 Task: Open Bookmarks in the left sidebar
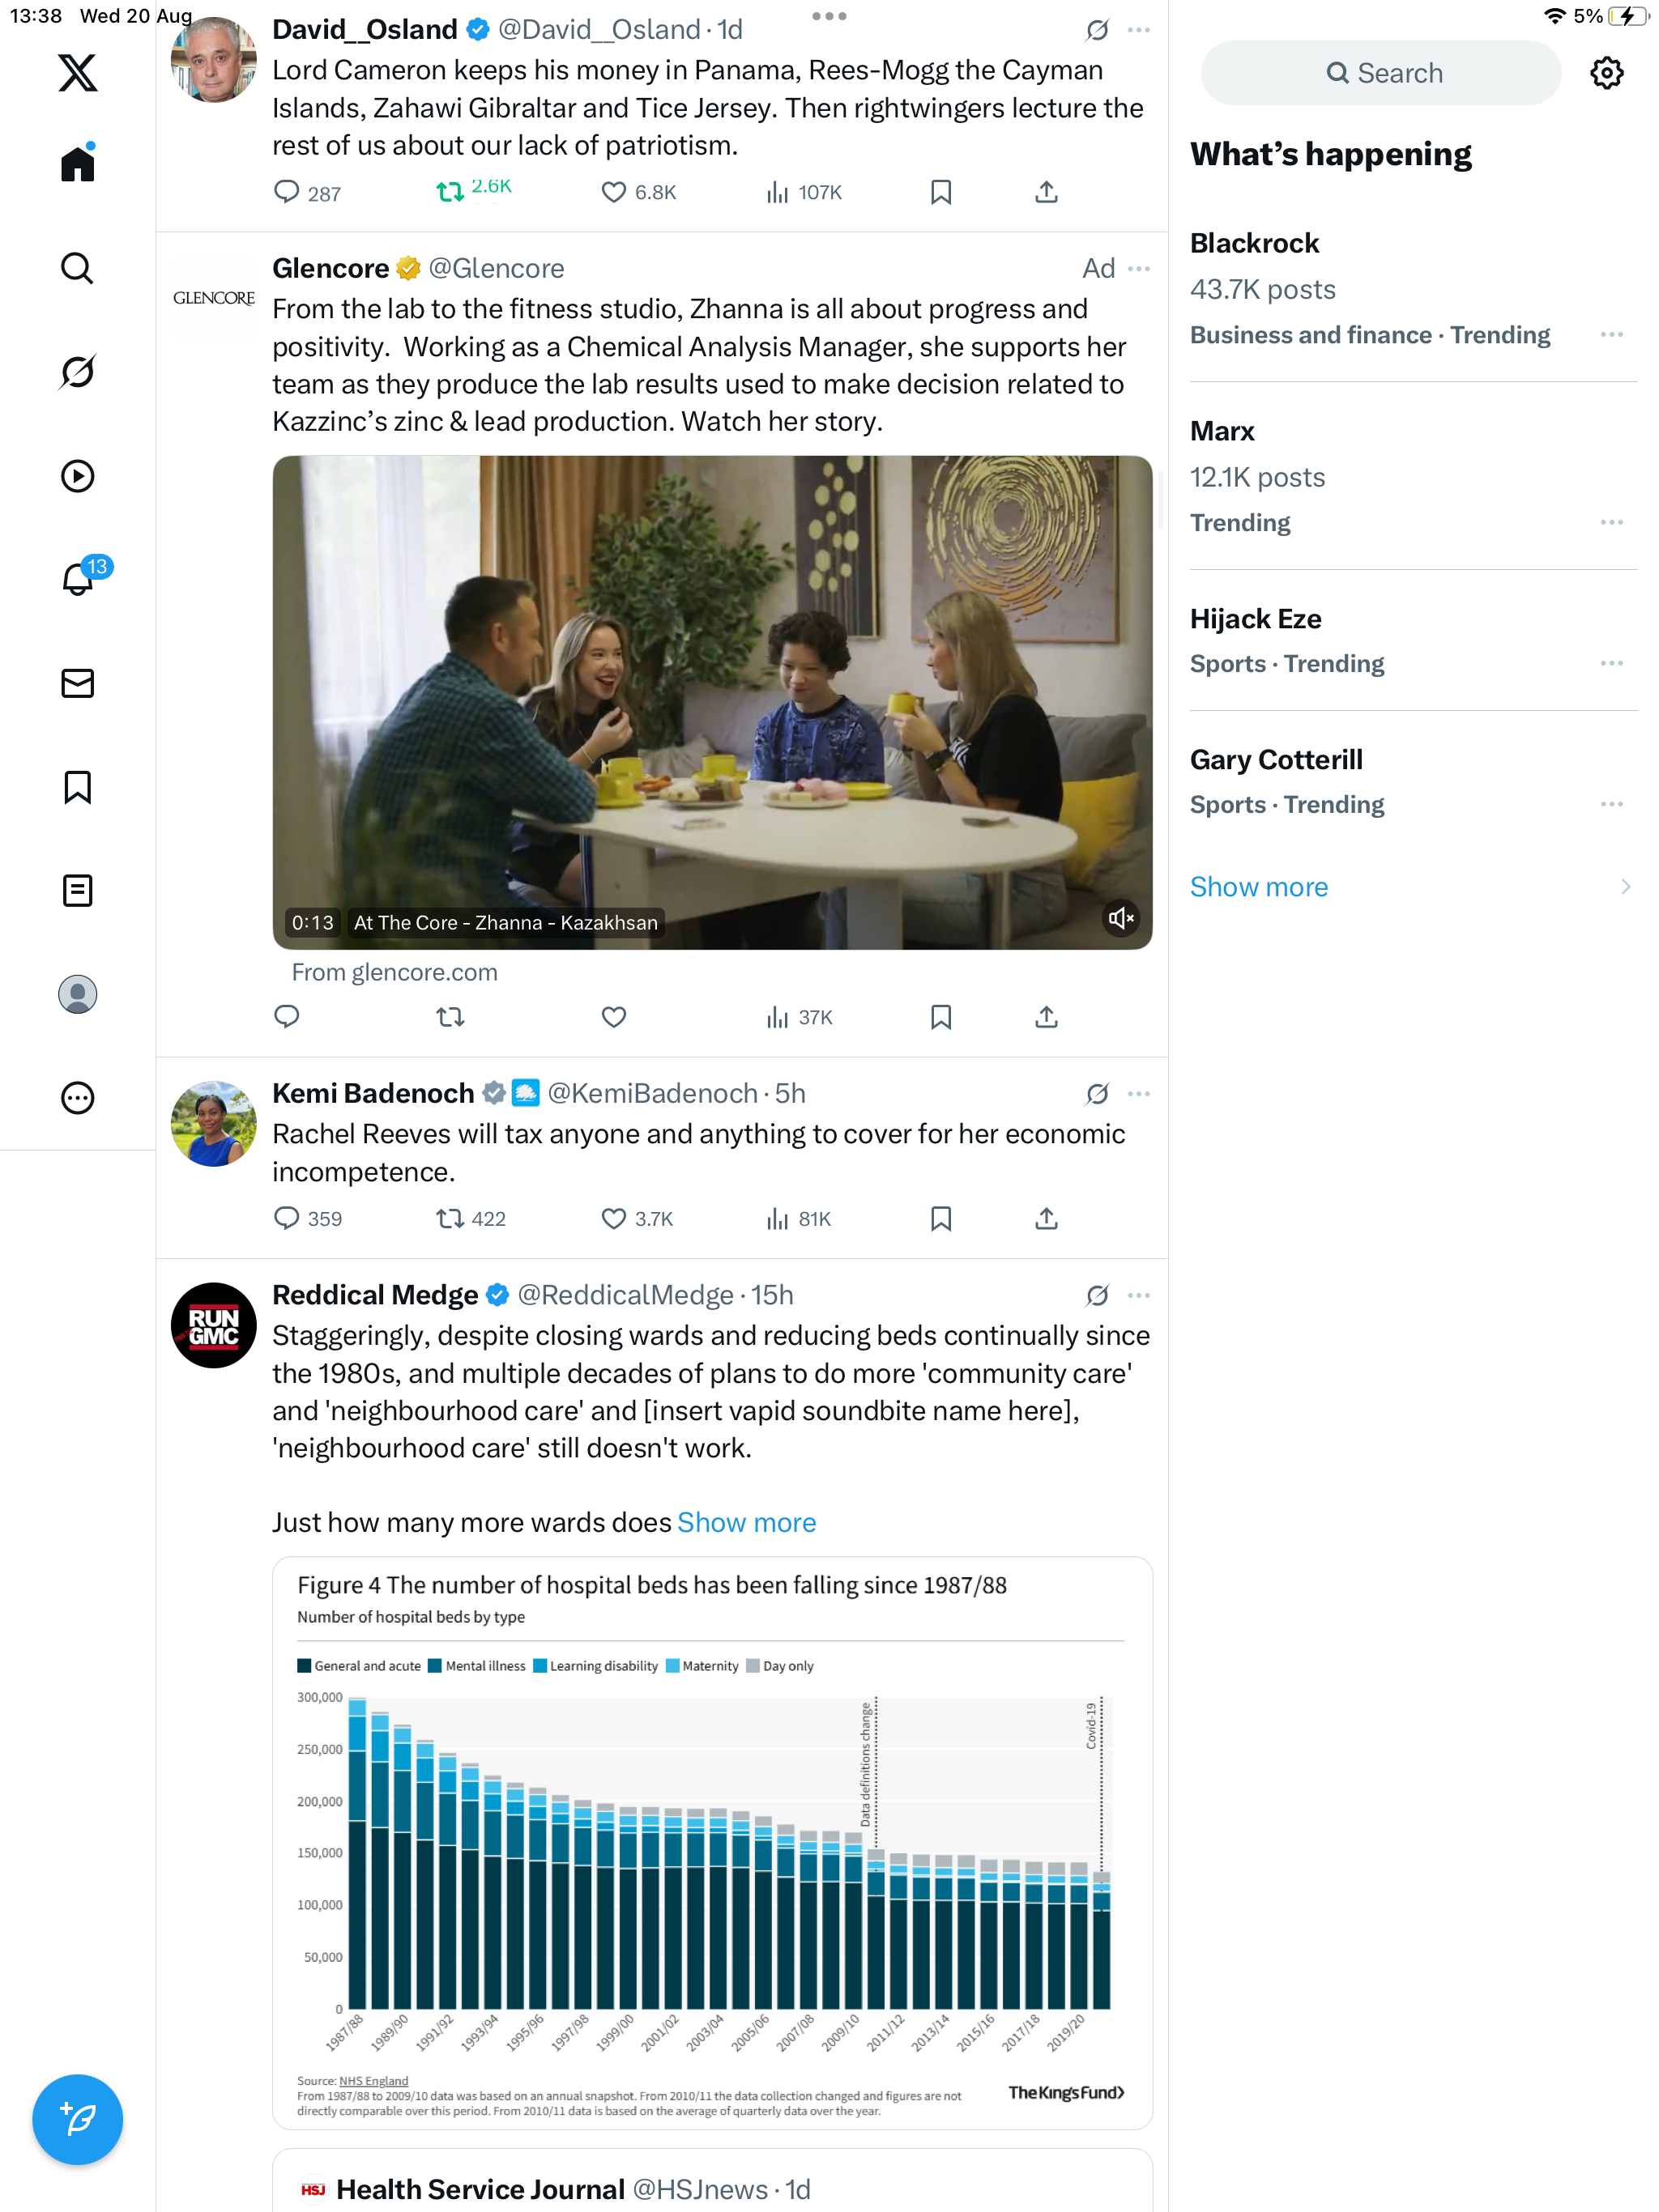pos(77,787)
